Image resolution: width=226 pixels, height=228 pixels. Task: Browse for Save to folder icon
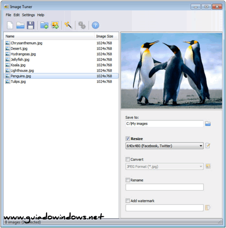point(208,124)
